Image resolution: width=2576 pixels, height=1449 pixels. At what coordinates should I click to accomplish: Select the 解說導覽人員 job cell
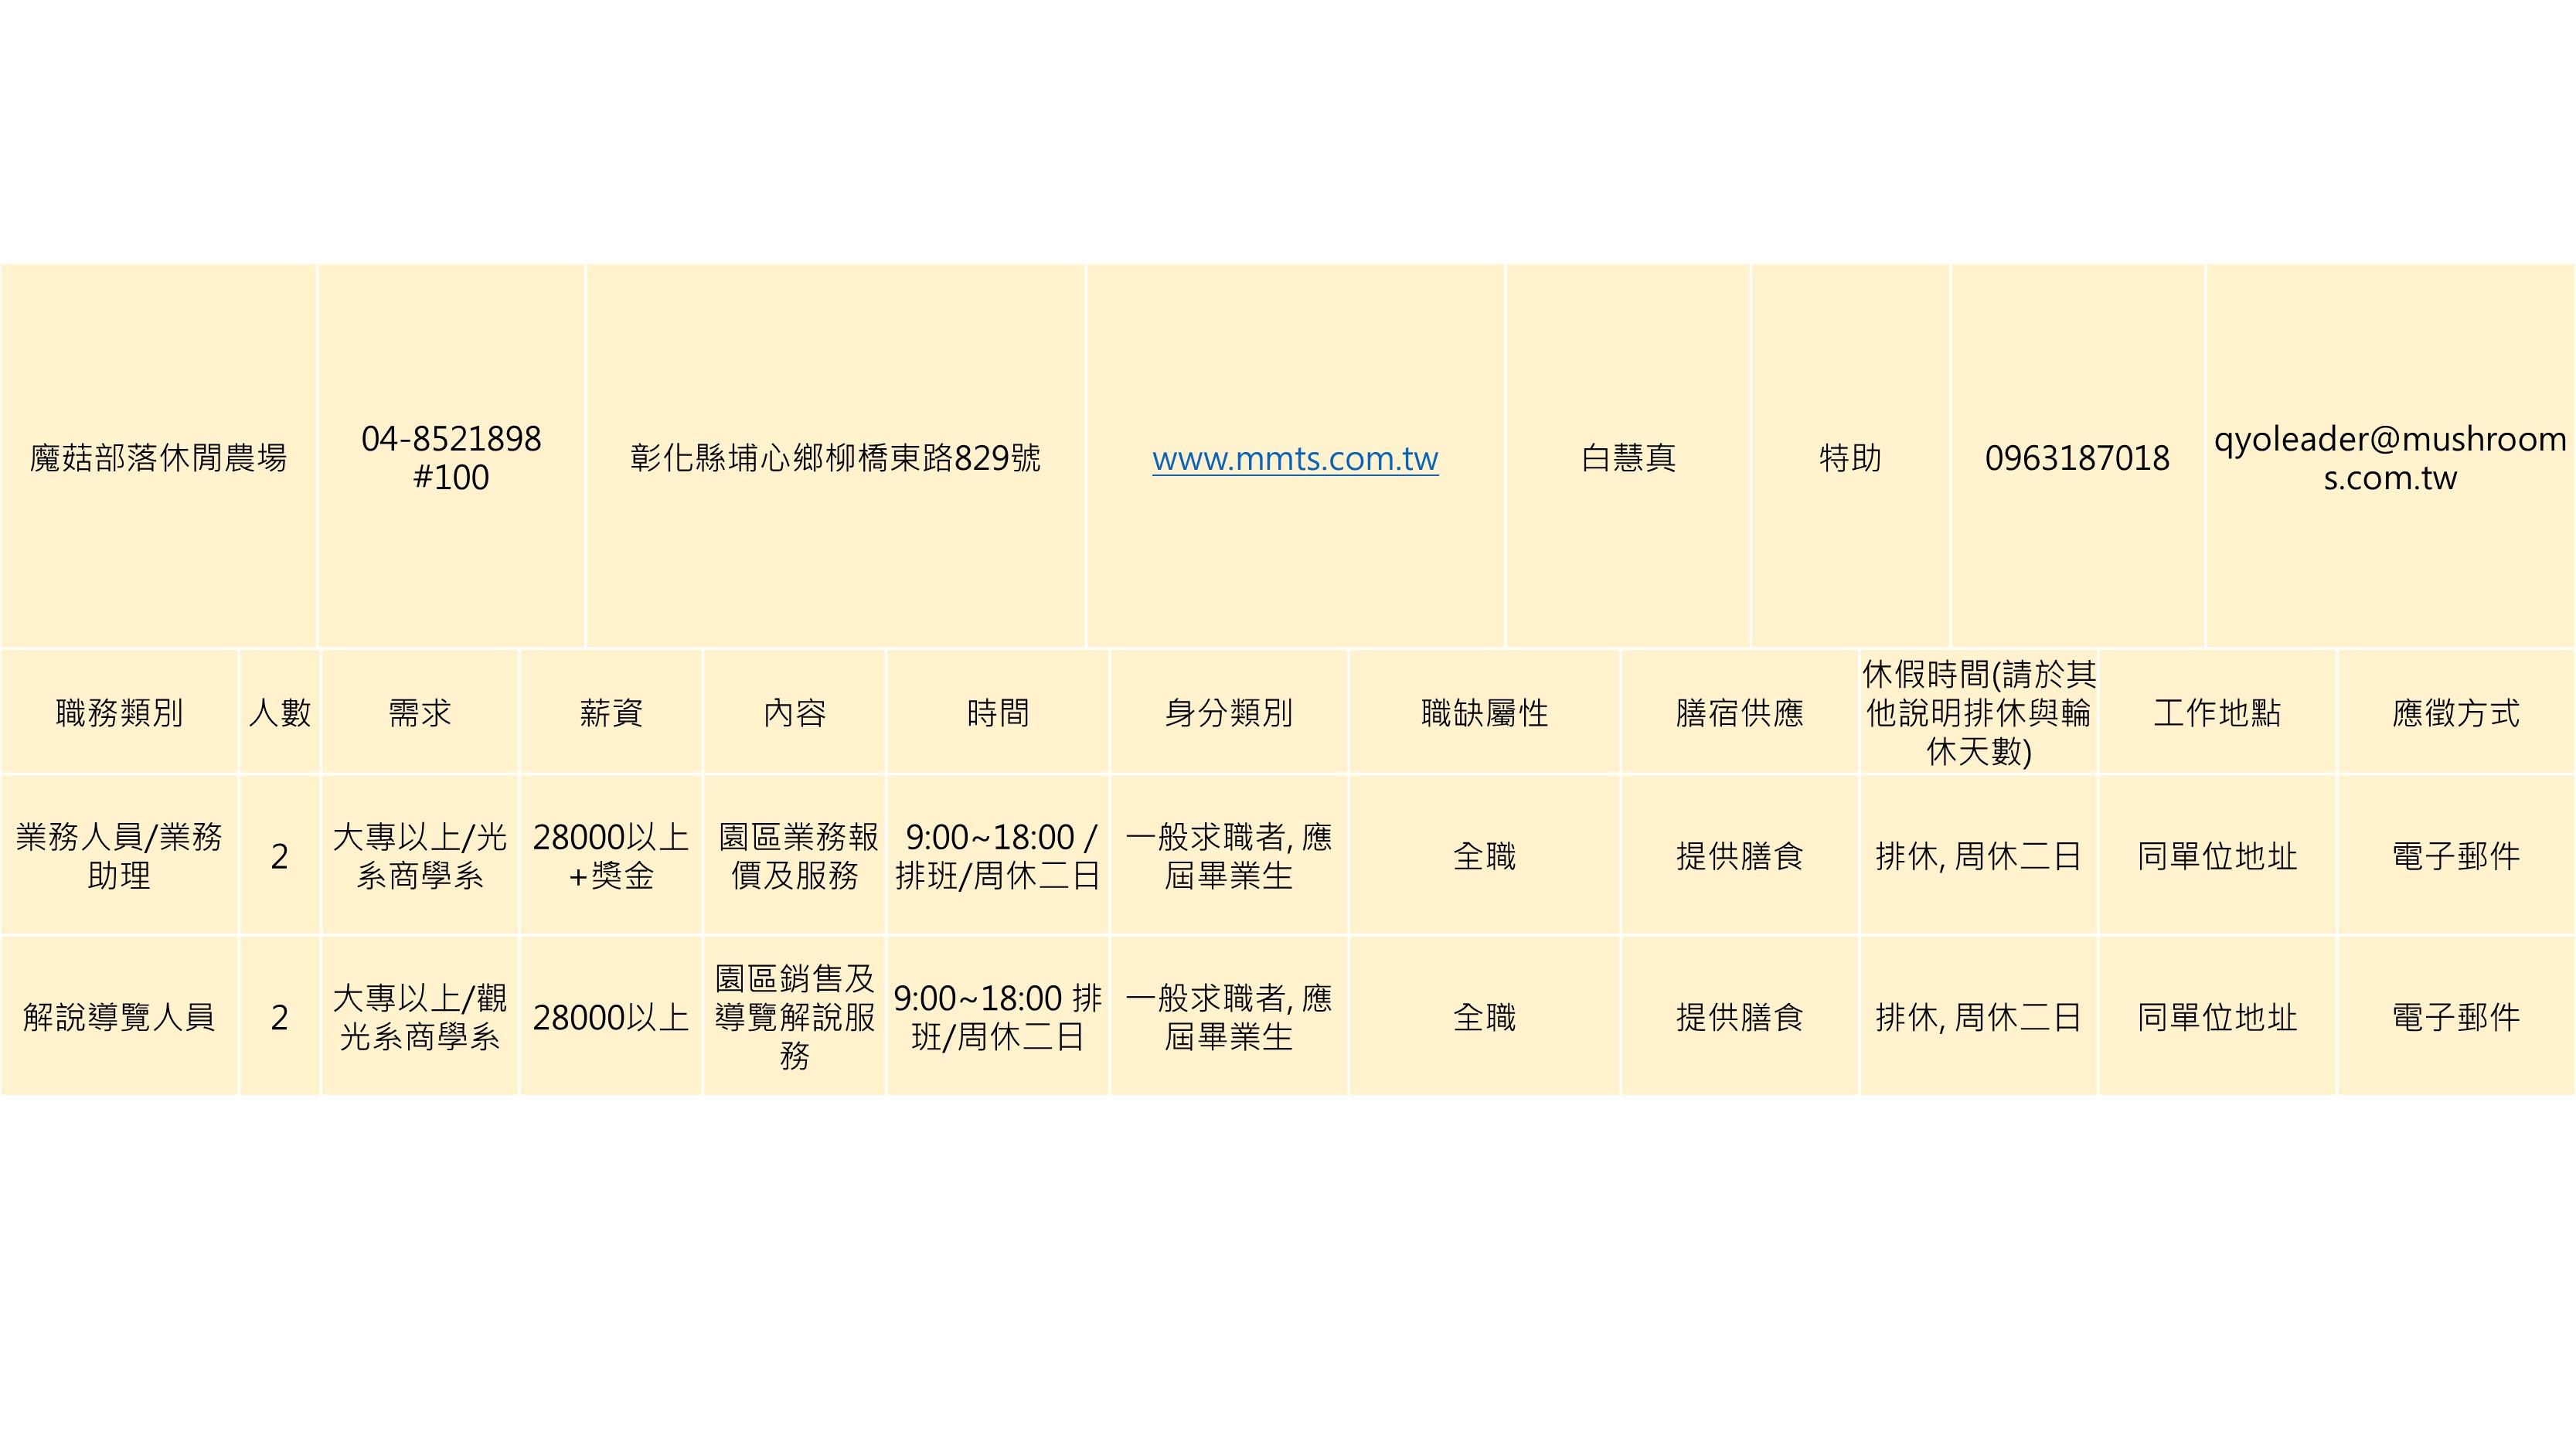[x=119, y=1016]
